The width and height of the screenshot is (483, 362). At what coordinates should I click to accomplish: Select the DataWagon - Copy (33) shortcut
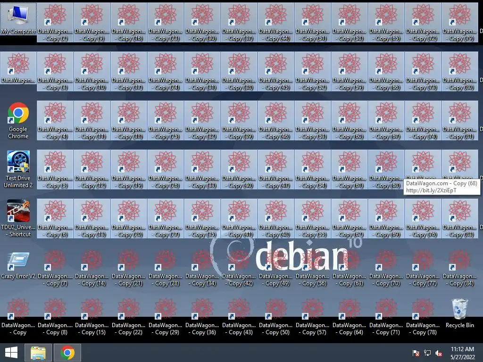pyautogui.click(x=202, y=170)
